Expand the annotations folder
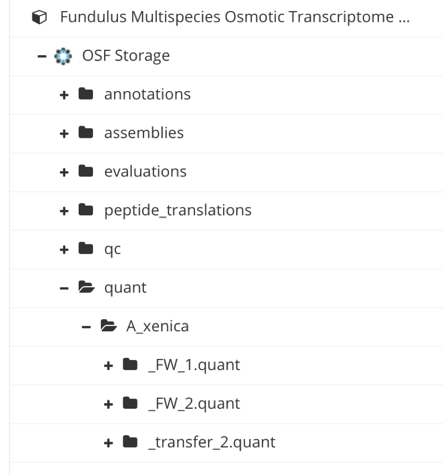Viewport: 443px width, 475px height. point(64,94)
